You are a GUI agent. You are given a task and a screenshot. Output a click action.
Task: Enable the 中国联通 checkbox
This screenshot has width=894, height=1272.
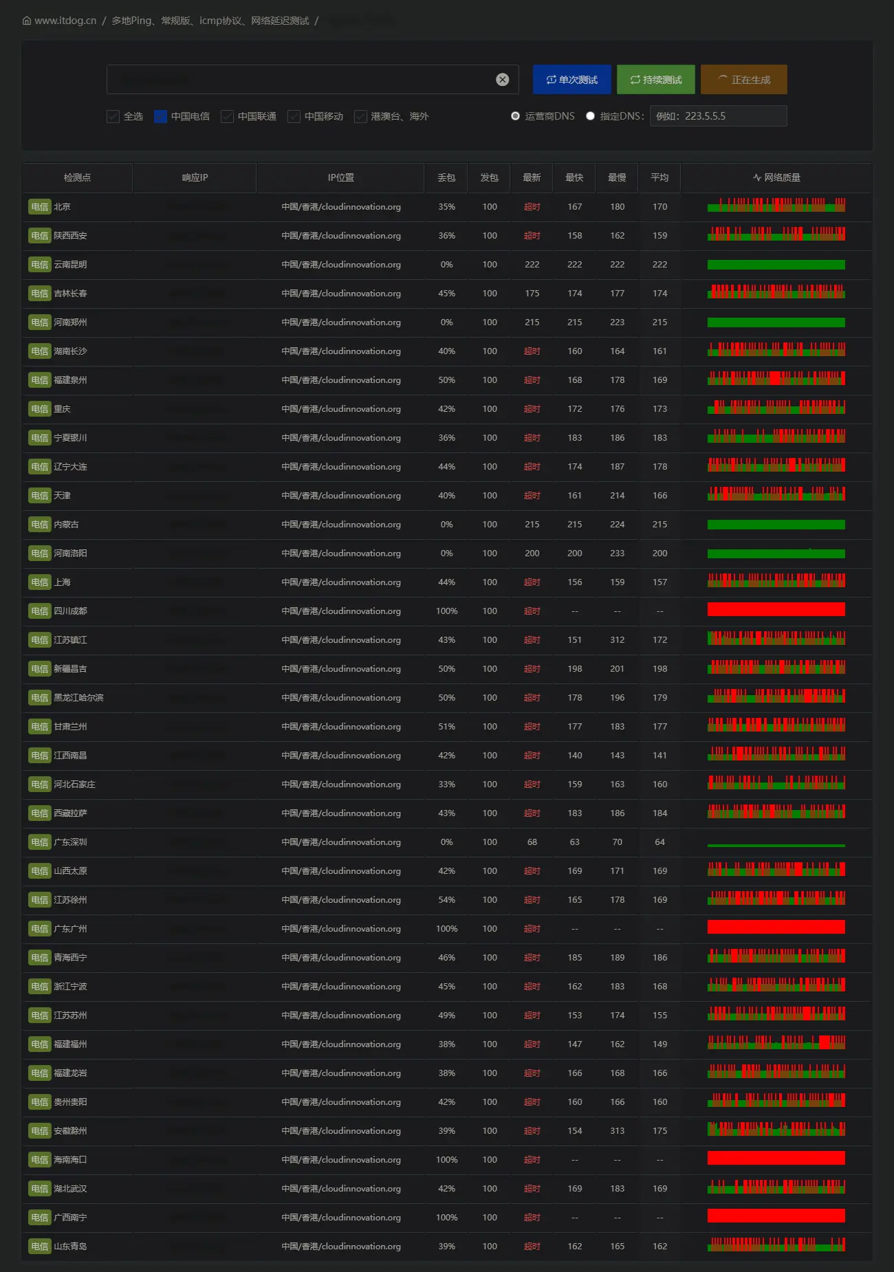click(228, 116)
